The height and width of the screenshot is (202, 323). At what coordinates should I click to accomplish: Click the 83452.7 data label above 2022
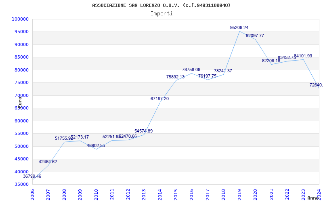point(287,57)
